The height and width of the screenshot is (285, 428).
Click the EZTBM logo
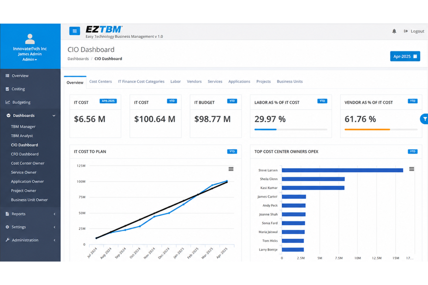[104, 29]
